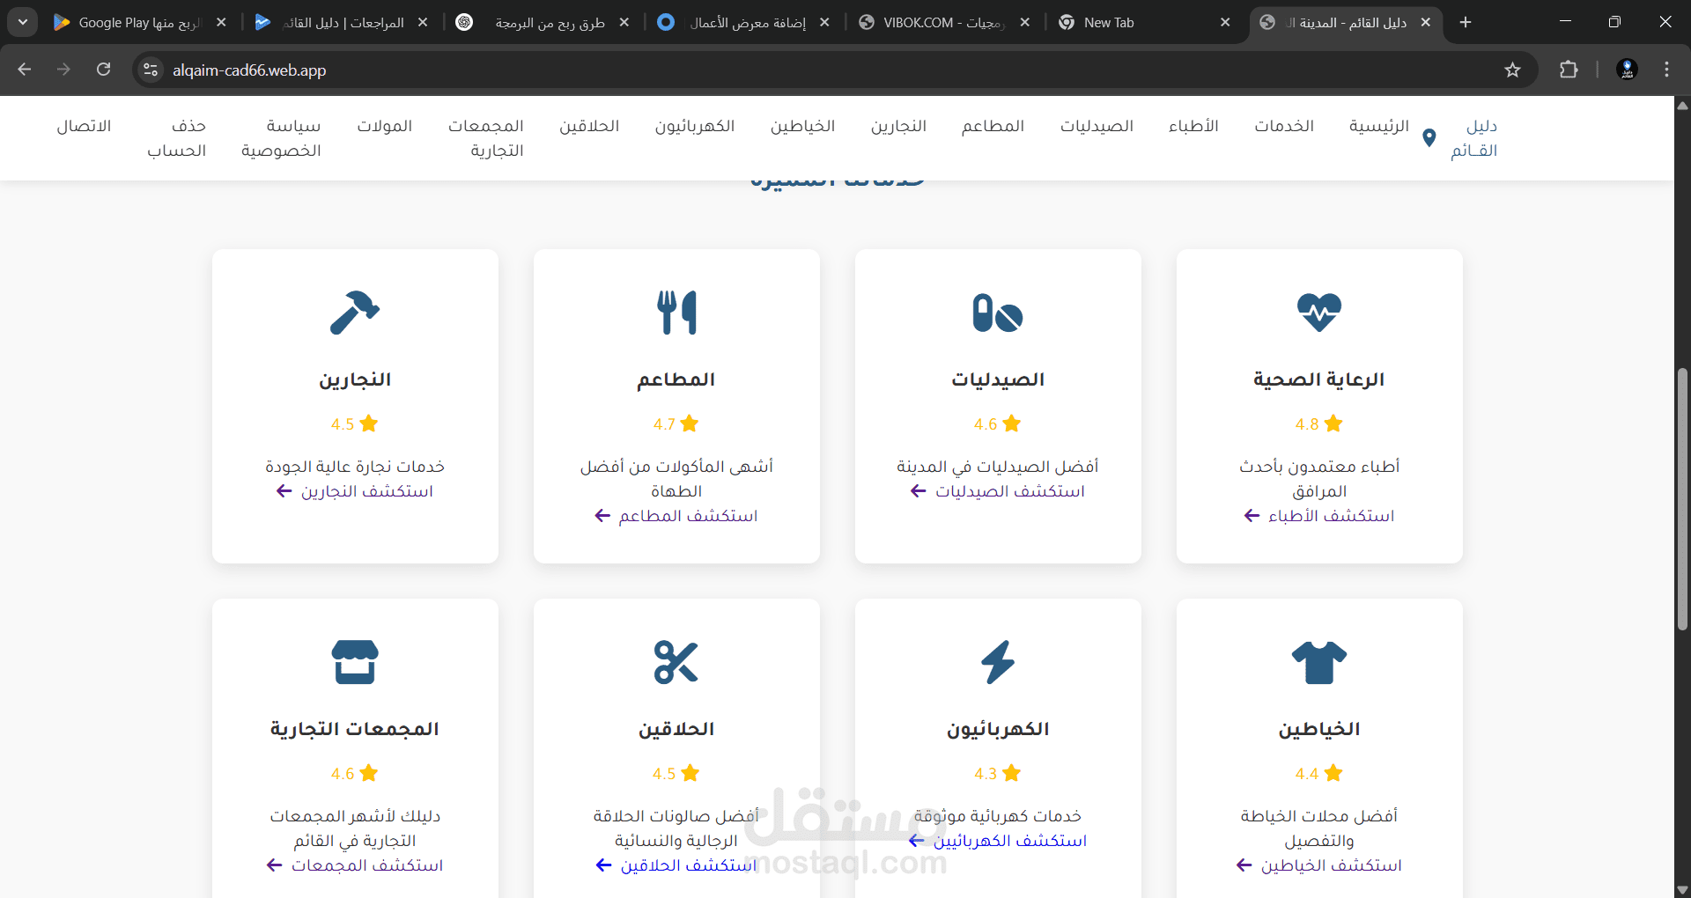This screenshot has height=898, width=1691.
Task: Click the 4.6 star rating of الصيدليات
Action: point(997,423)
